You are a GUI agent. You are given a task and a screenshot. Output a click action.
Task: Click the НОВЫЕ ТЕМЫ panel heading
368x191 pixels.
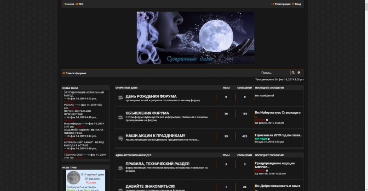[x=70, y=88]
